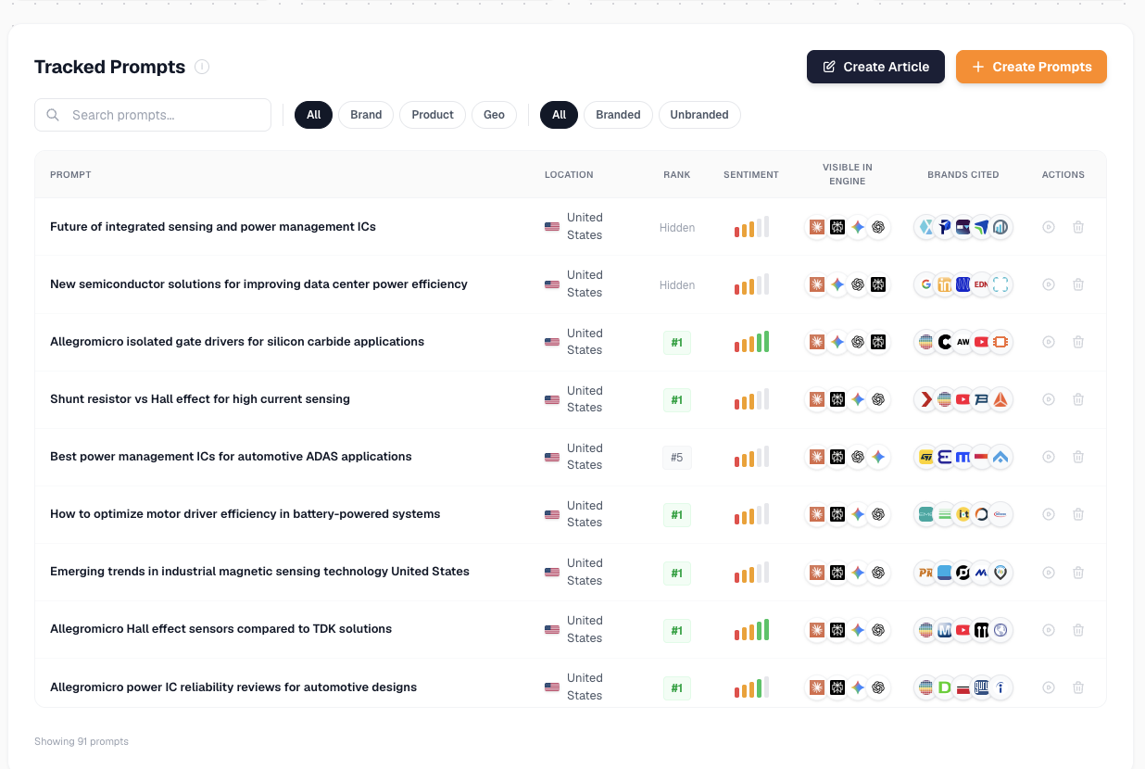Click the Create Prompts button
Image resolution: width=1145 pixels, height=769 pixels.
(x=1031, y=67)
